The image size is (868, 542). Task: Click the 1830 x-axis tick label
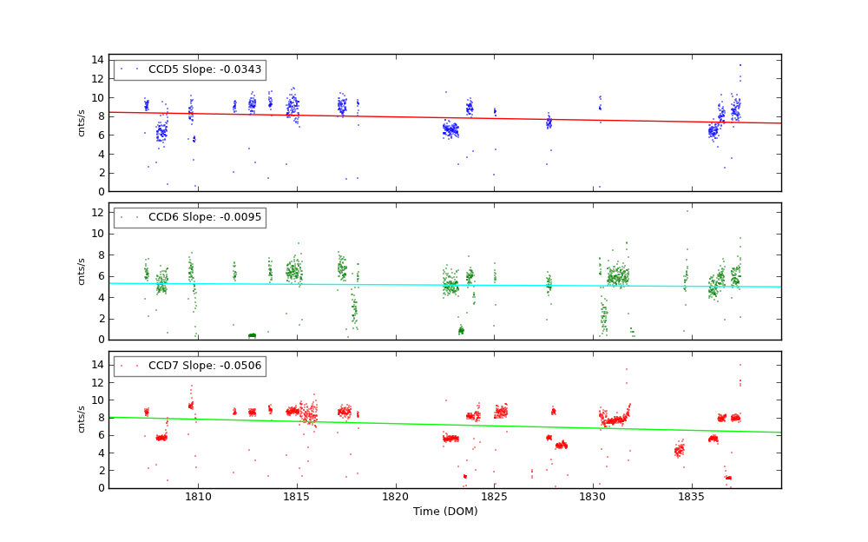(x=593, y=497)
